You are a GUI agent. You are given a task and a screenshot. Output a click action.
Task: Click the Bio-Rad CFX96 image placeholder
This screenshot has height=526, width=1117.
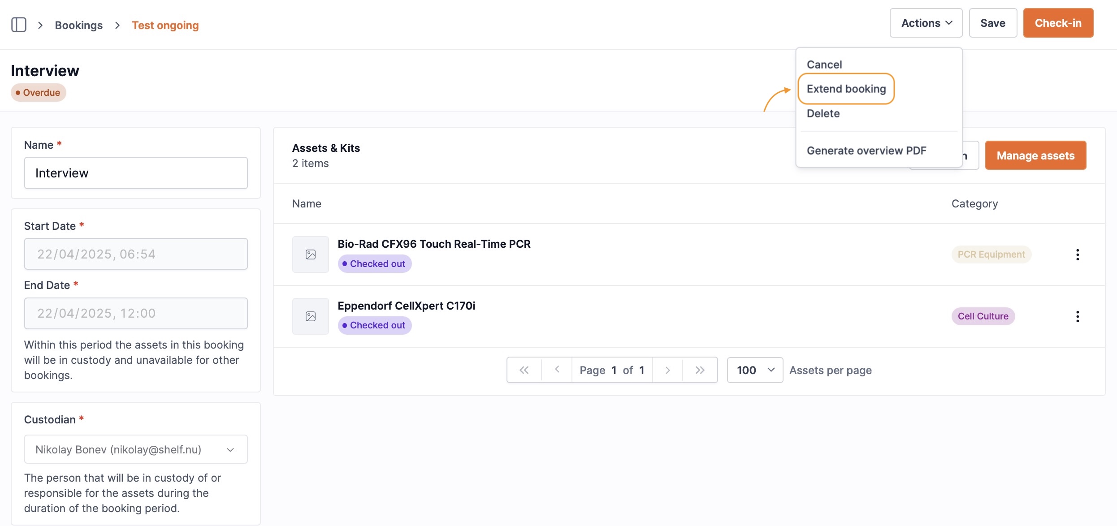click(x=310, y=254)
